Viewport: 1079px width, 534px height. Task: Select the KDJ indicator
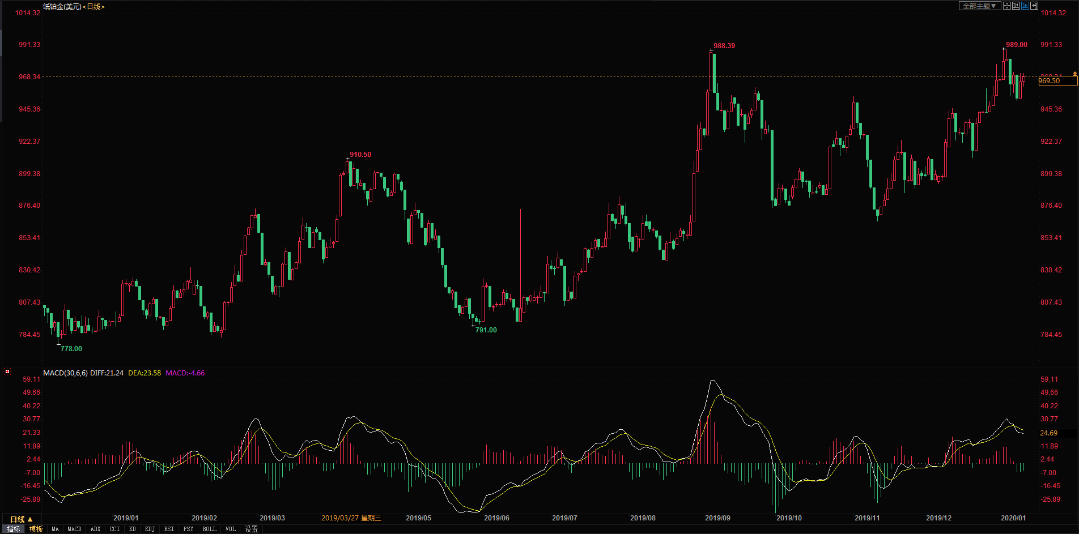tap(150, 529)
